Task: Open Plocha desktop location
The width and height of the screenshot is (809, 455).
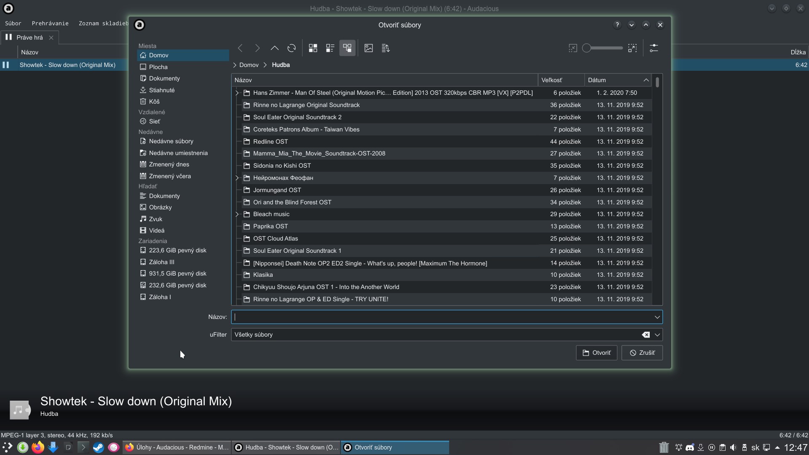Action: pyautogui.click(x=183, y=67)
